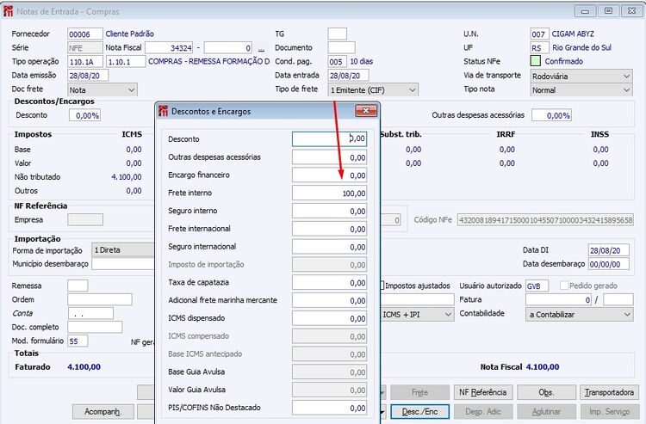Click the Data DI field
Image resolution: width=646 pixels, height=424 pixels.
(x=608, y=250)
